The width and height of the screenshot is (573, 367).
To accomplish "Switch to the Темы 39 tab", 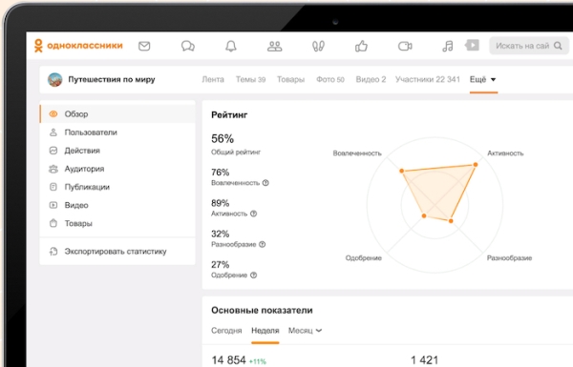I will [x=250, y=79].
